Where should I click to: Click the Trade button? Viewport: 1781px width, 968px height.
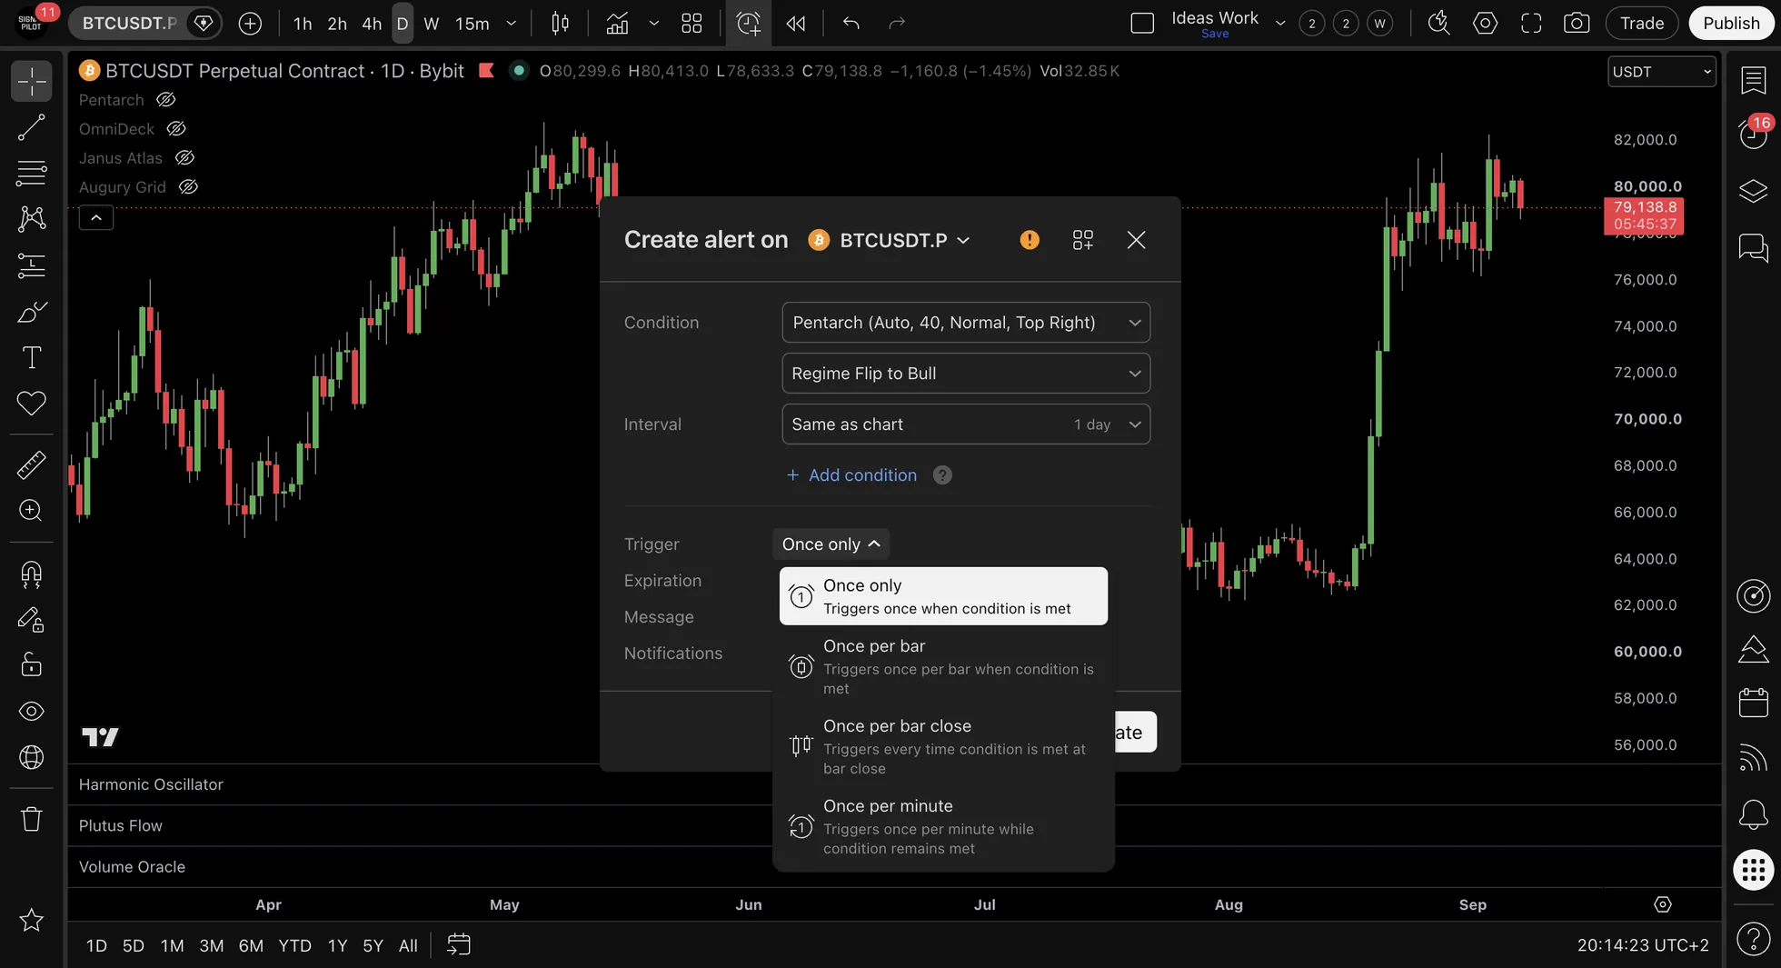tap(1642, 24)
